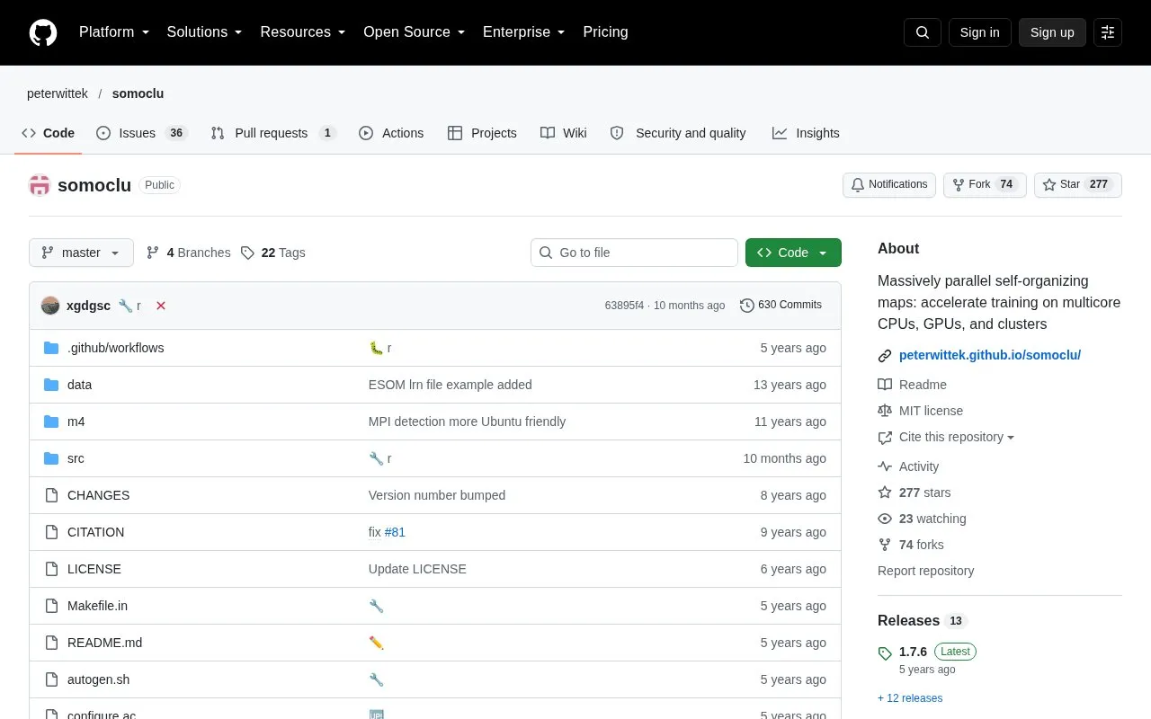Screen dimensions: 1151x719
Task: Open the Wiki tab
Action: (x=564, y=133)
